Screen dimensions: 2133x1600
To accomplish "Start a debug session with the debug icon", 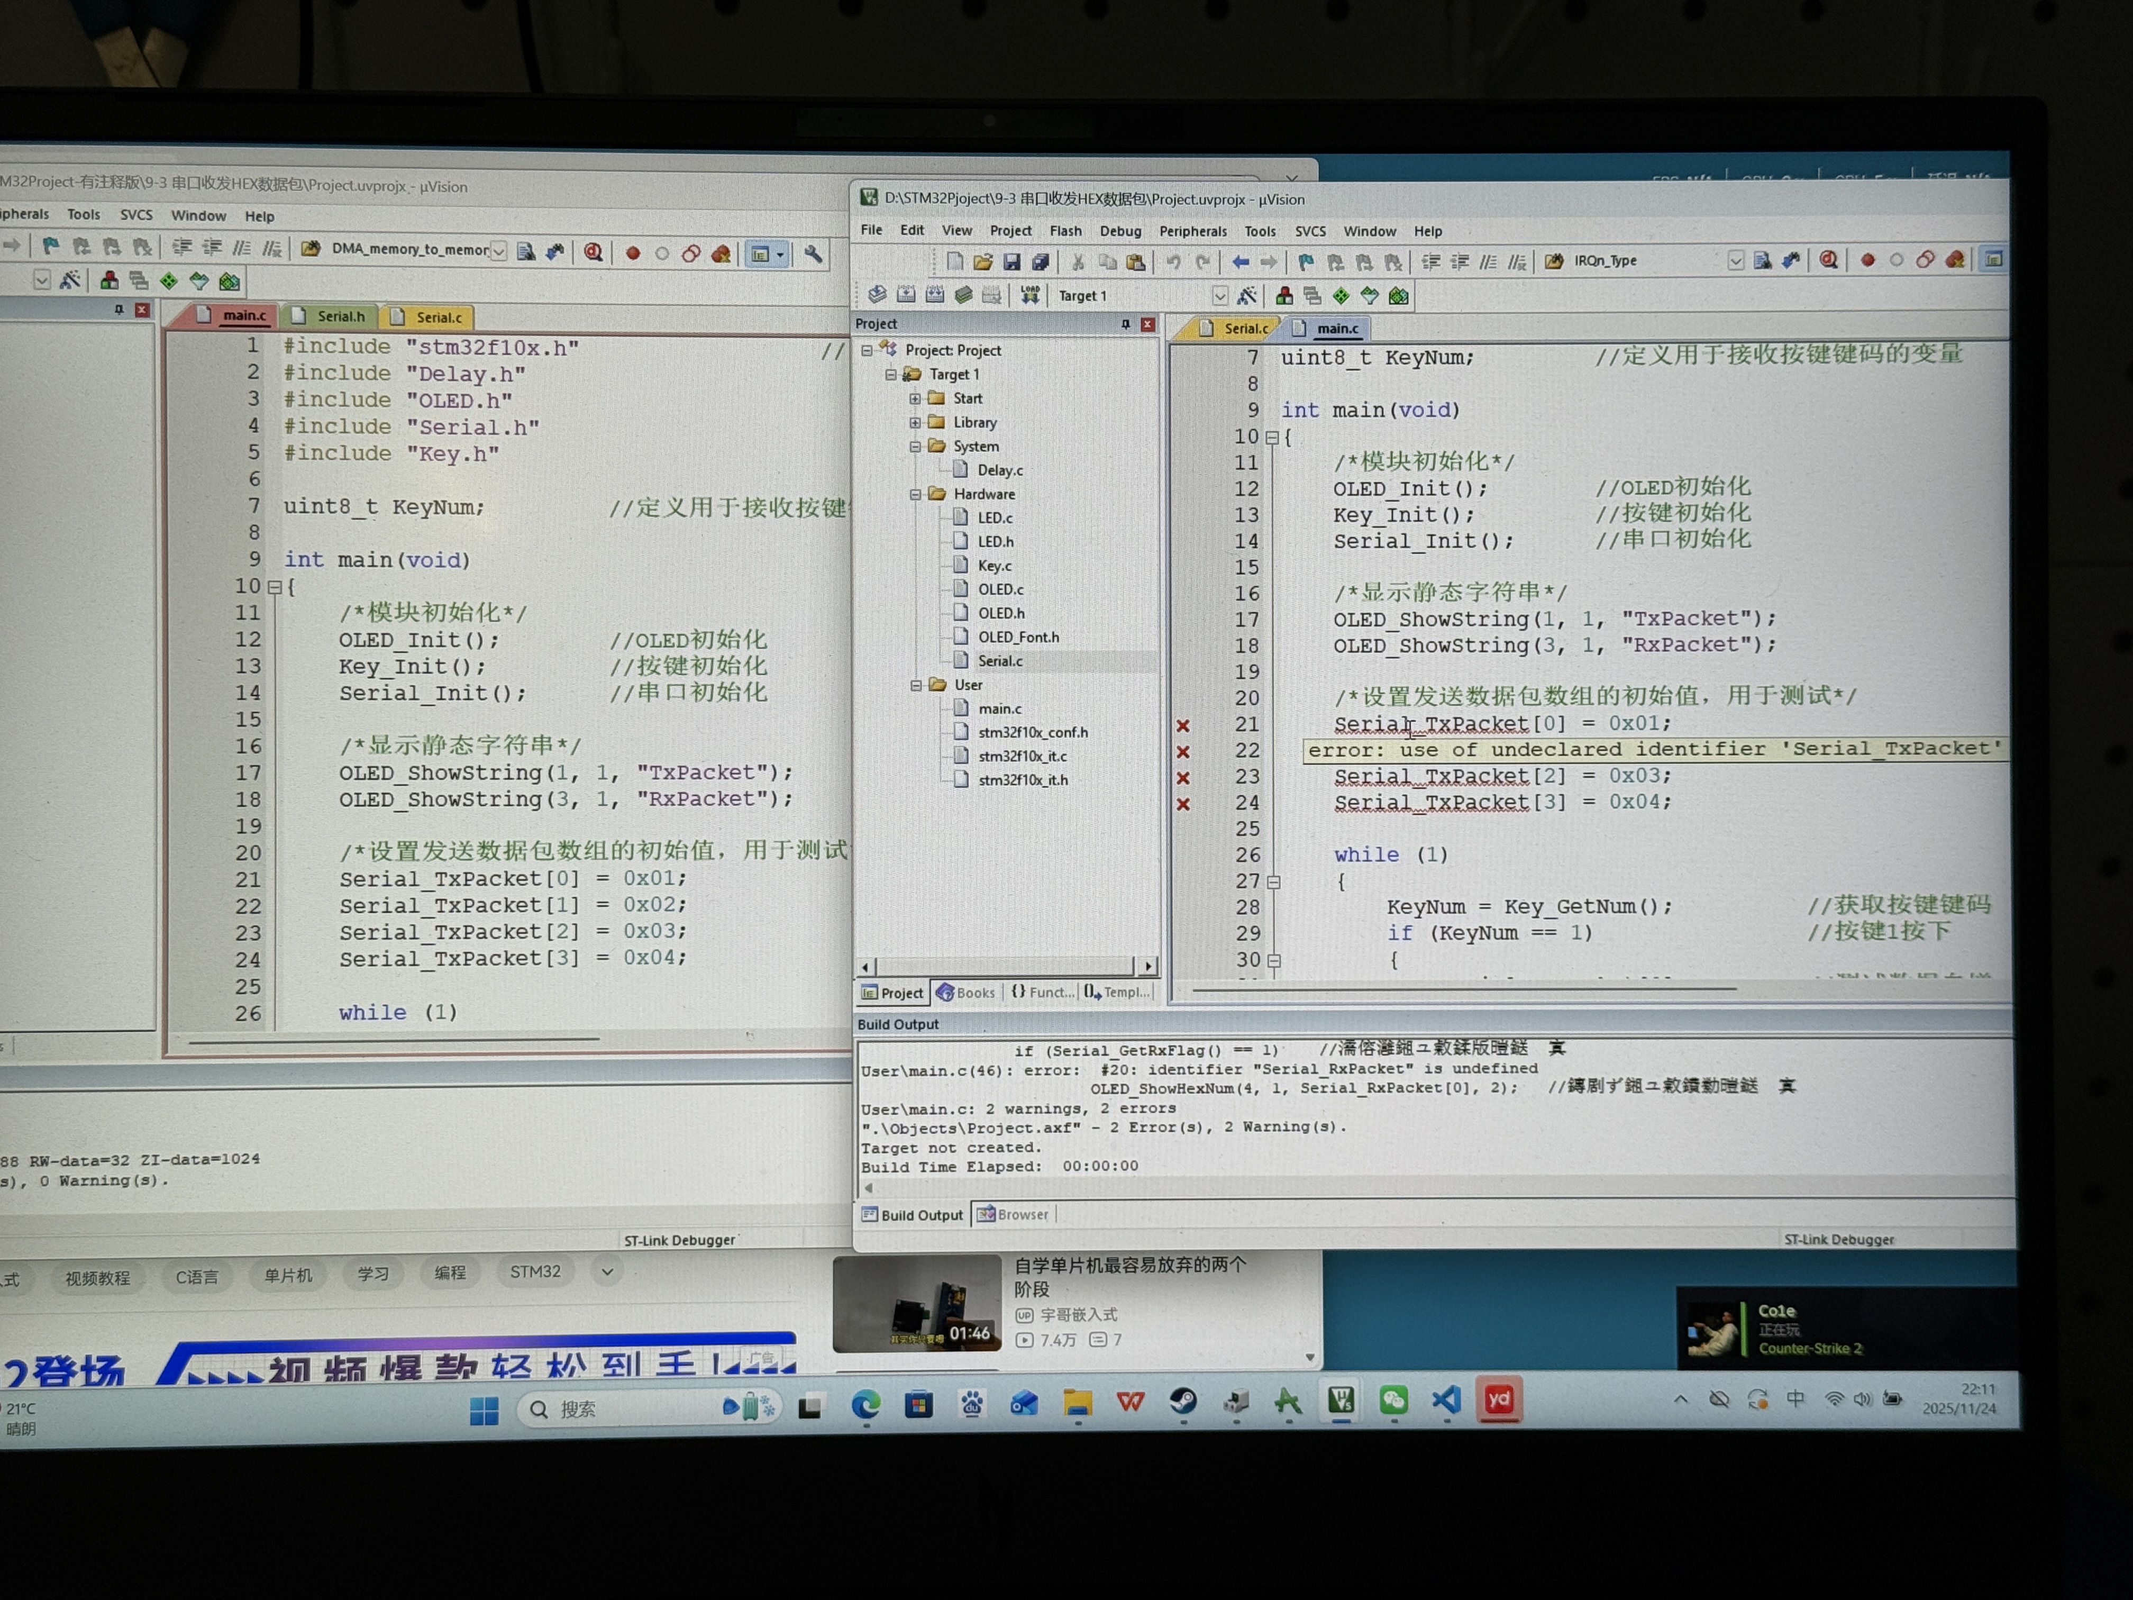I will pos(1827,261).
